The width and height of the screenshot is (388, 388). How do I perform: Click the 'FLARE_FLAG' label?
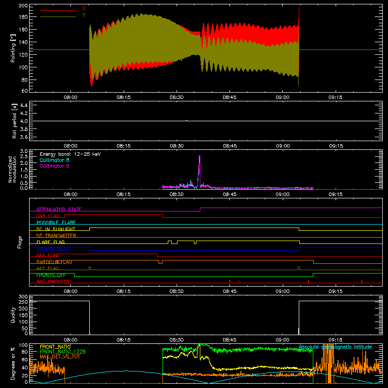coord(50,242)
